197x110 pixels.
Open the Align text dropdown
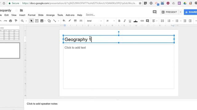(155, 21)
